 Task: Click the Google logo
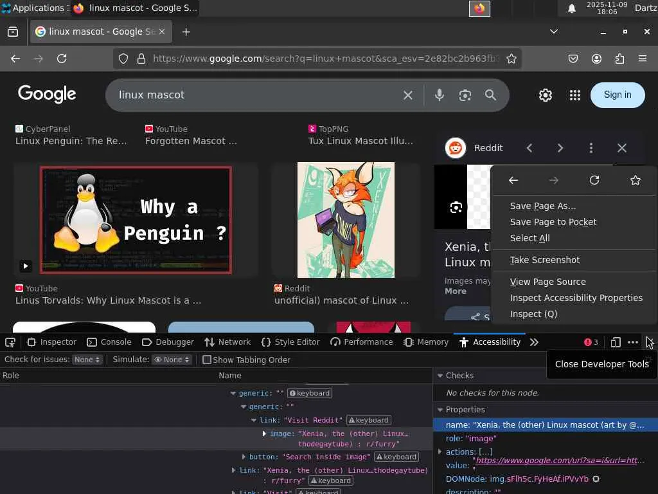coord(47,94)
